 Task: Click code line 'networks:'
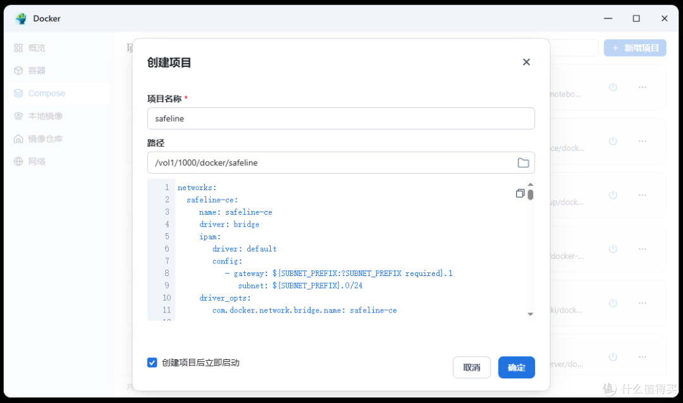point(197,188)
